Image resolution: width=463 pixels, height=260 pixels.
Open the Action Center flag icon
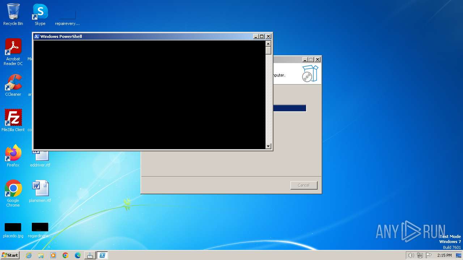click(x=429, y=255)
